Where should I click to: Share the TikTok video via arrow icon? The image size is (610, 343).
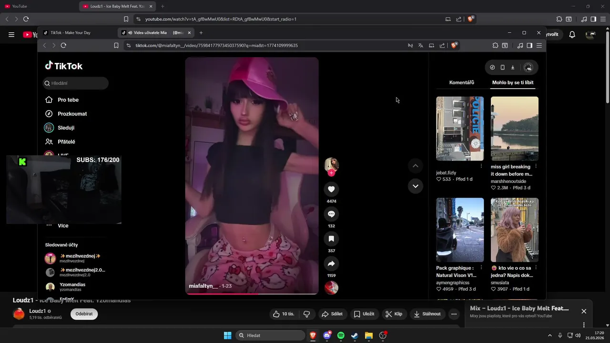[x=331, y=263]
